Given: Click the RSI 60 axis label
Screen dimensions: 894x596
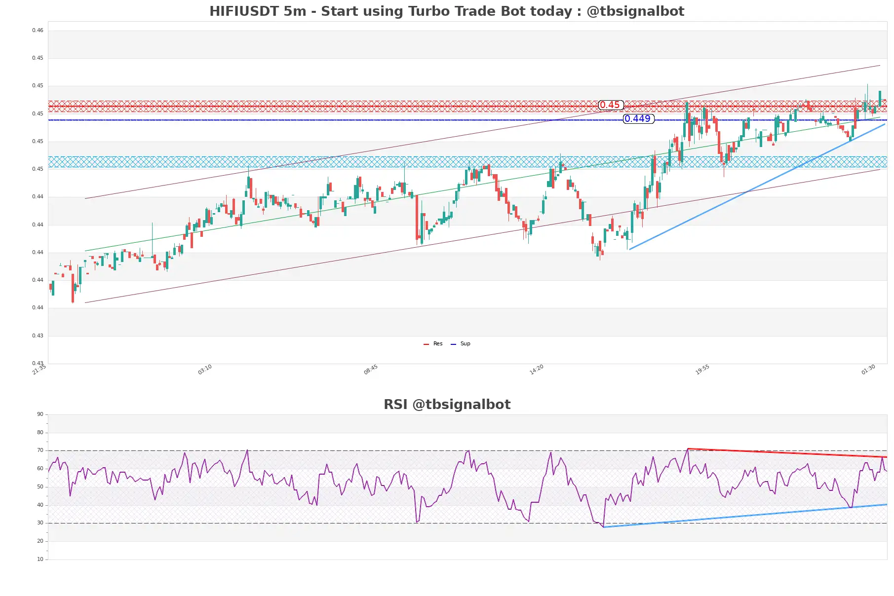Looking at the screenshot, I should (x=40, y=468).
